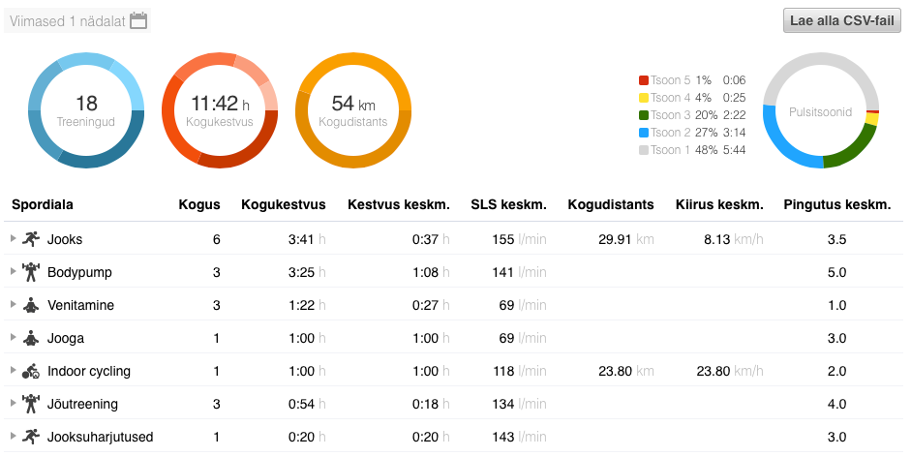Viewport: 911px width, 457px height.
Task: Click the weightlifting icon for Bodypump
Action: [x=31, y=272]
